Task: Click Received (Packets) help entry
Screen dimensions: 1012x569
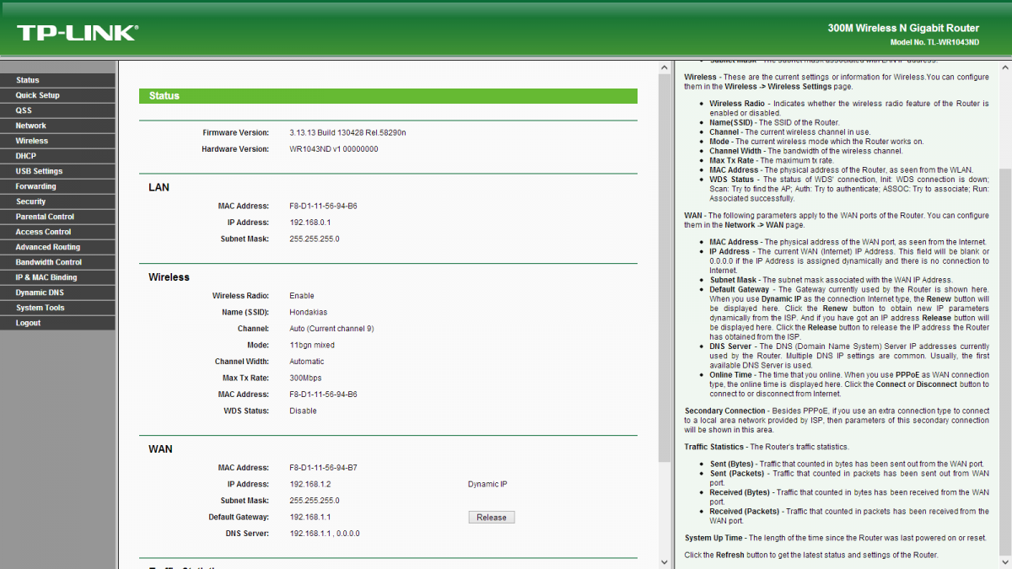Action: coord(849,516)
